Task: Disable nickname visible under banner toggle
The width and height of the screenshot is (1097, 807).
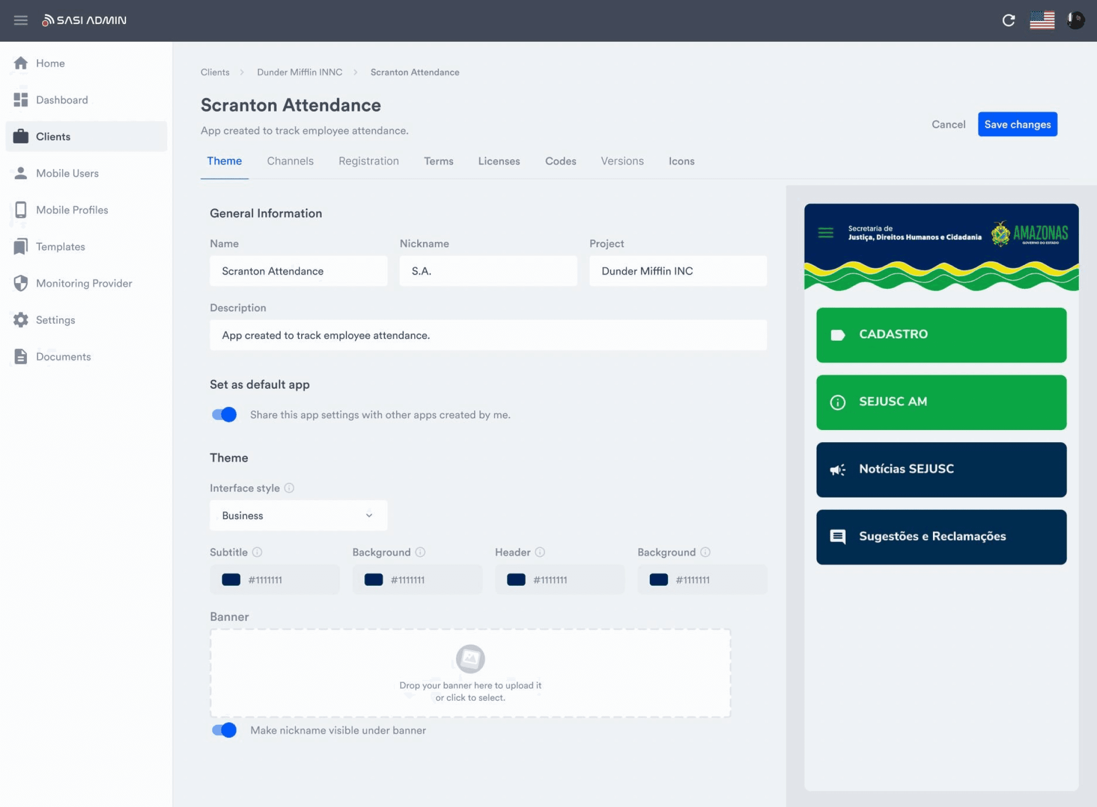Action: pos(224,730)
